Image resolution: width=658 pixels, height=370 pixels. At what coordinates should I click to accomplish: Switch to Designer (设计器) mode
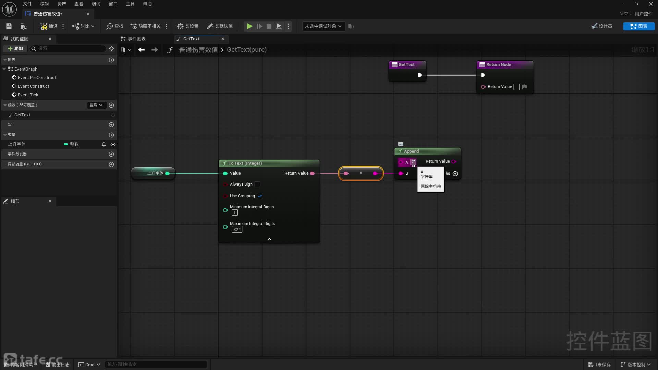click(602, 26)
